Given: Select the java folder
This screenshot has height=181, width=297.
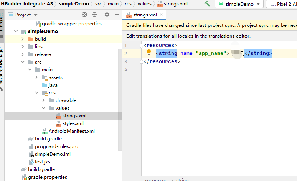Looking at the screenshot, I should (49, 85).
